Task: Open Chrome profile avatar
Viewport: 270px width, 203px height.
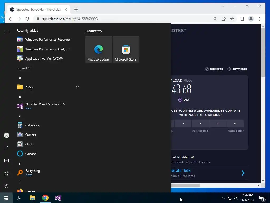Action: pyautogui.click(x=251, y=19)
